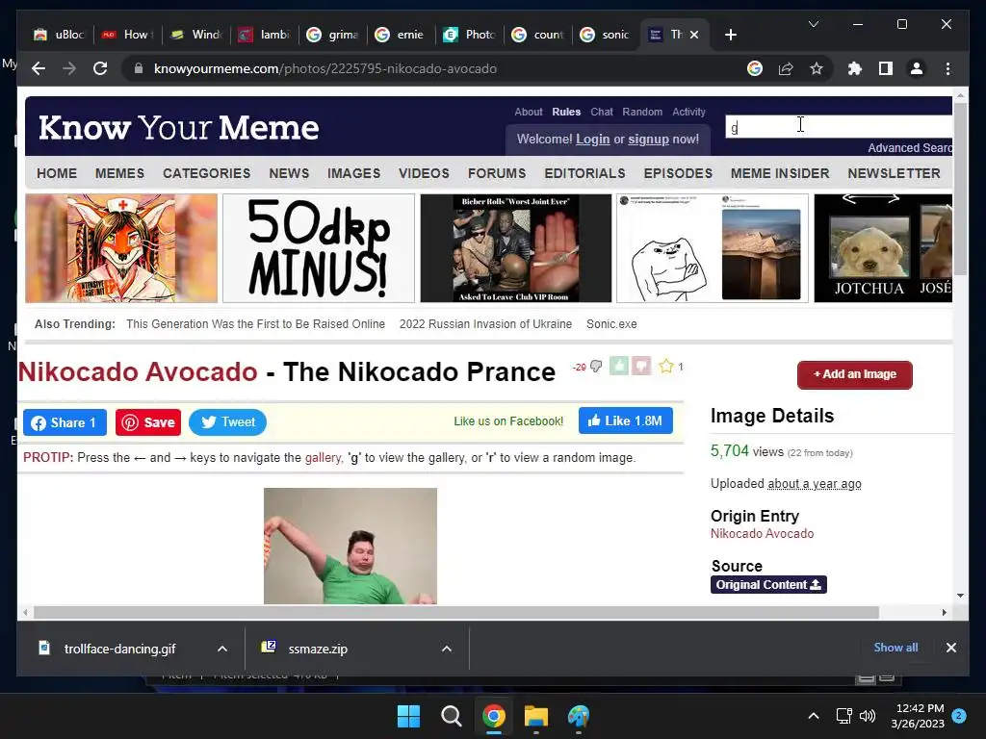Open the Paint app in the taskbar
The width and height of the screenshot is (986, 739).
[x=579, y=716]
